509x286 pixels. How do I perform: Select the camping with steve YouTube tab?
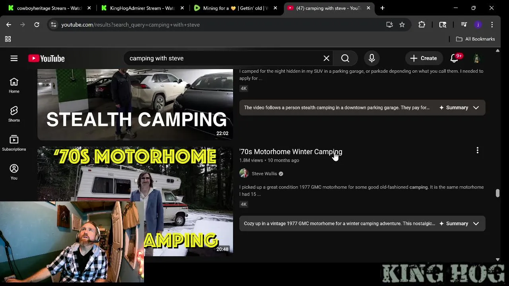(328, 8)
